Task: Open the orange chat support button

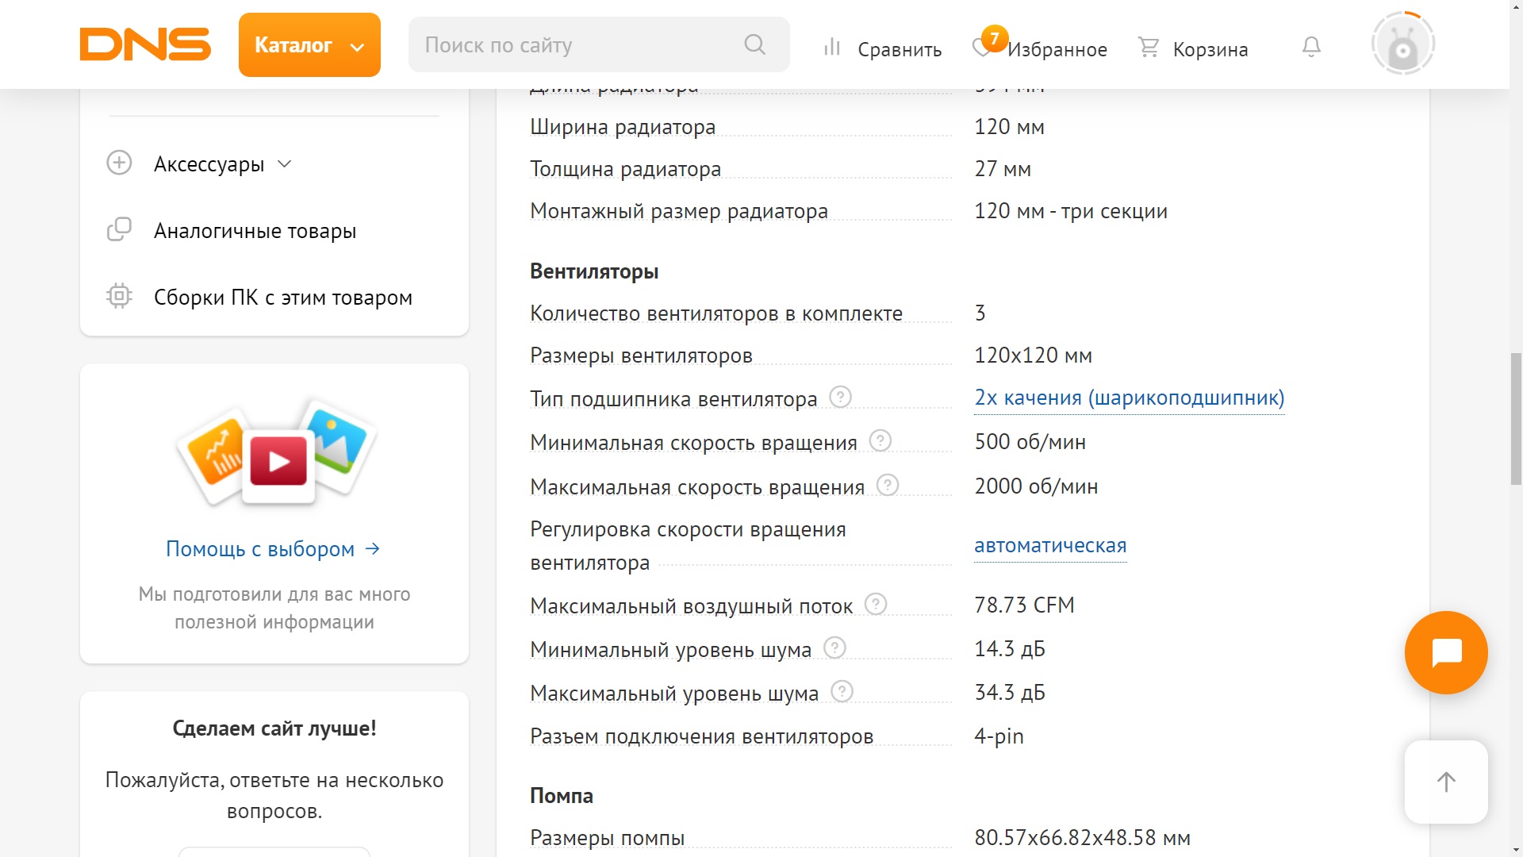Action: click(1445, 652)
